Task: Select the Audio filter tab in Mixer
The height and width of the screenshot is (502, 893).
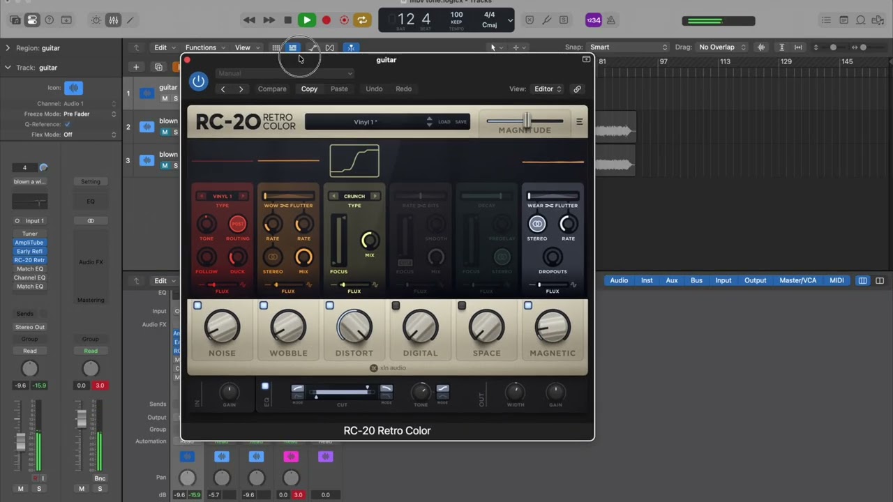Action: (619, 280)
